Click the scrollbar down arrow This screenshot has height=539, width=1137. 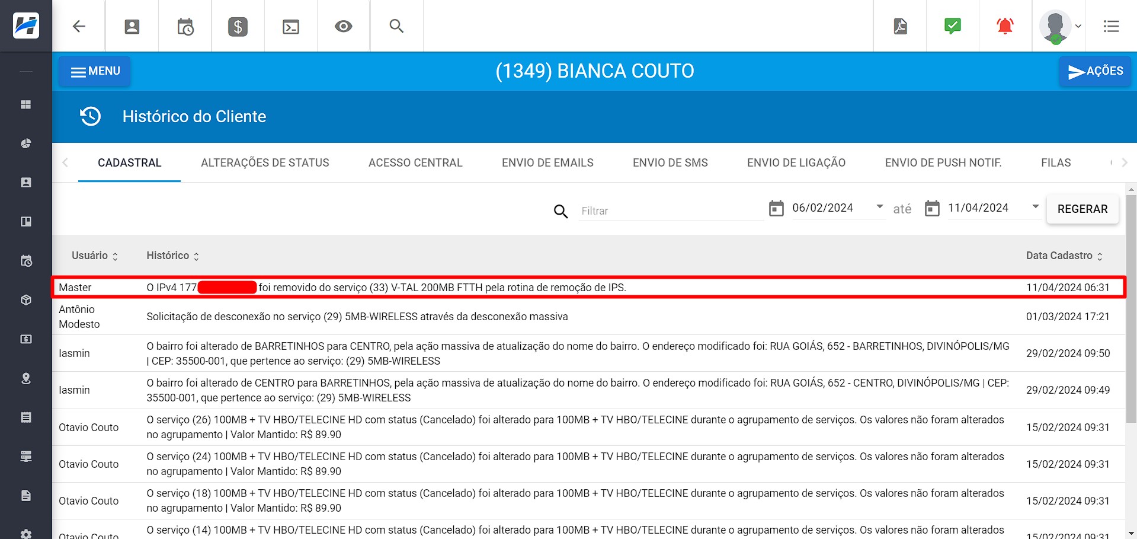(x=1131, y=534)
